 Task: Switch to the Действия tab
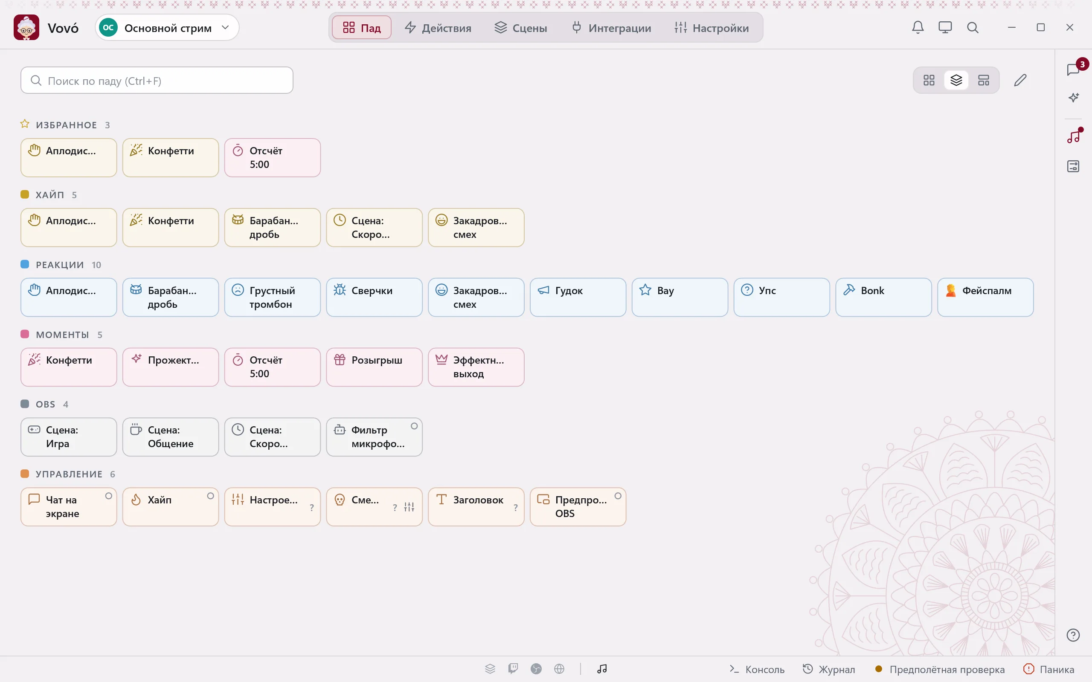coord(438,28)
